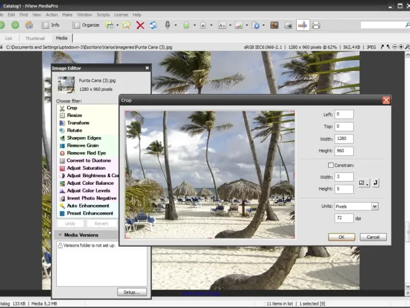
Task: Enable the Constrain checkbox
Action: point(331,165)
